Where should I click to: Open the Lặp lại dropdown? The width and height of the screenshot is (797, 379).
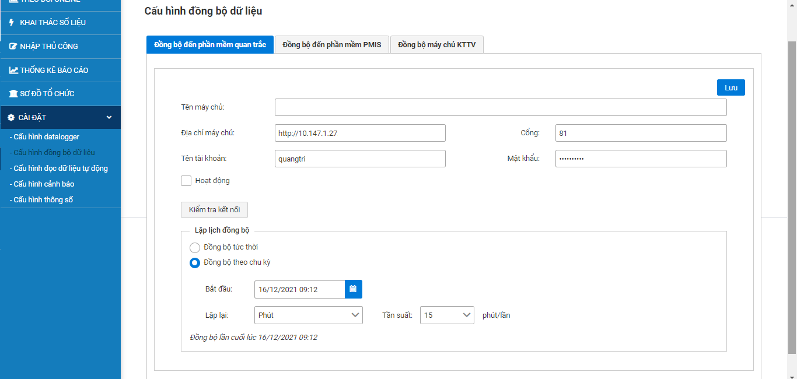tap(308, 315)
